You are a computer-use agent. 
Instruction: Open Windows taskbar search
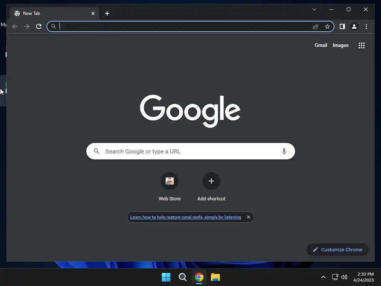tap(182, 277)
